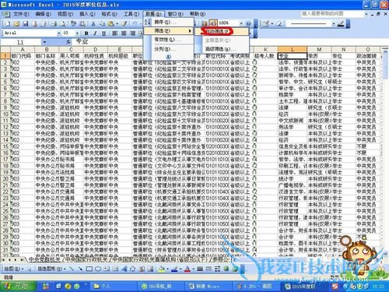Click the Line Color swatch

(174, 269)
